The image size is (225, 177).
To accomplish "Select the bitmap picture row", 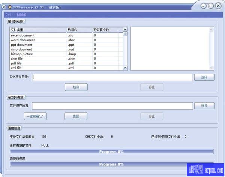I will coord(66,54).
